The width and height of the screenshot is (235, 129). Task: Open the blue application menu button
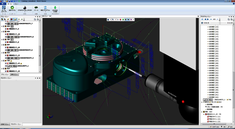[x=3, y=4]
